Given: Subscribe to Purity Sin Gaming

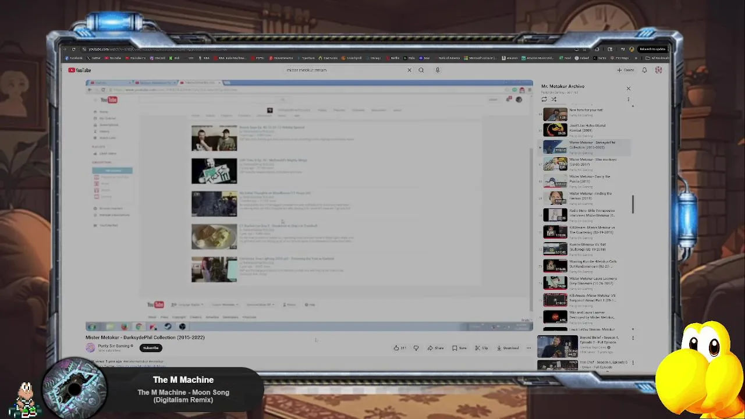Looking at the screenshot, I should 151,348.
